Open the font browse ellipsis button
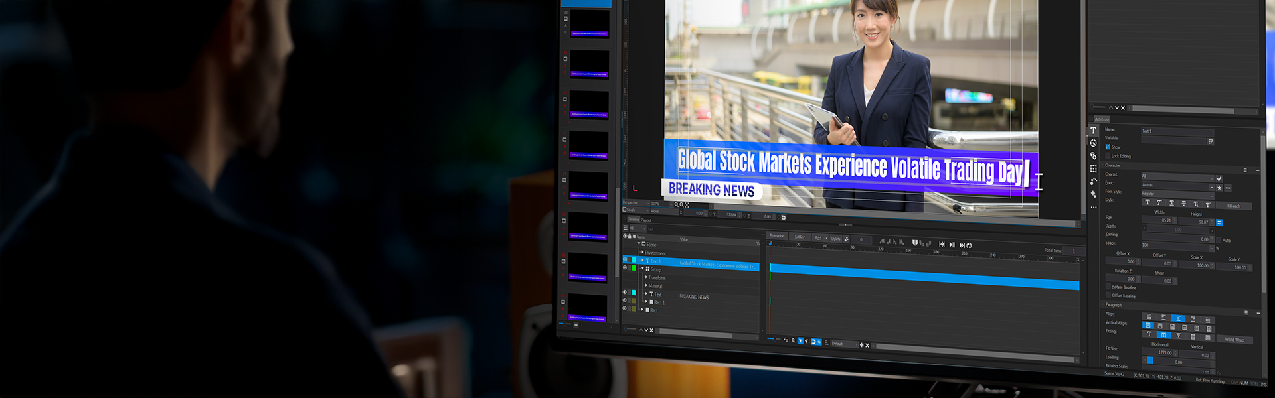1275x398 pixels. coord(1228,188)
